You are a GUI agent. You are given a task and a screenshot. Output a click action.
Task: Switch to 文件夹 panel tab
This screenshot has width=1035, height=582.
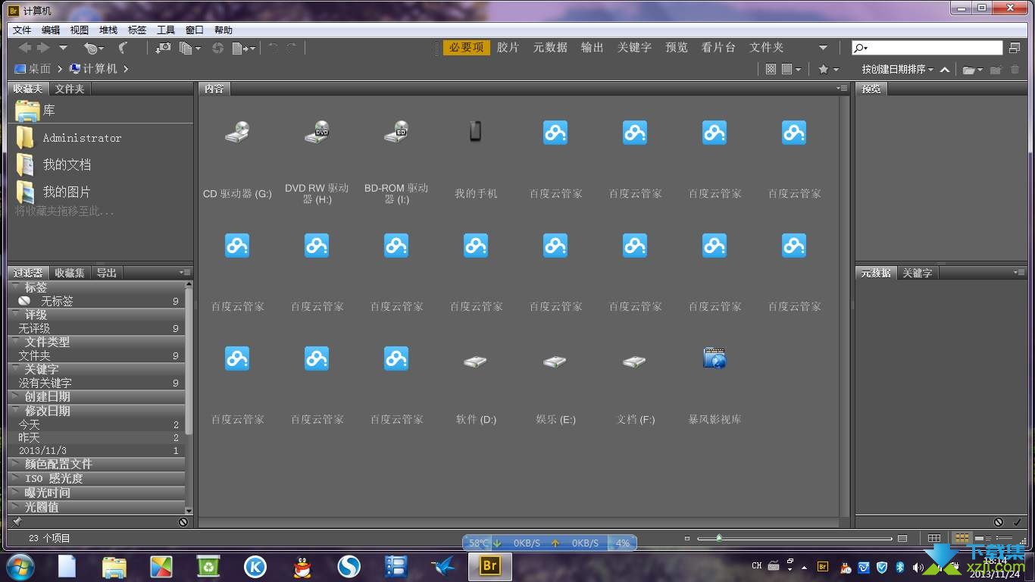70,89
